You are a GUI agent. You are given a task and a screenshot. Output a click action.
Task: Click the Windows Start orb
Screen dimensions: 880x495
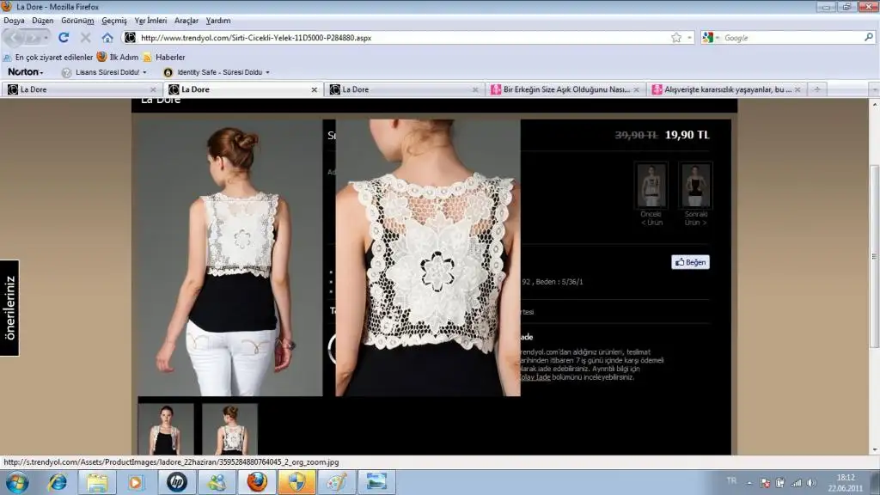(x=17, y=482)
